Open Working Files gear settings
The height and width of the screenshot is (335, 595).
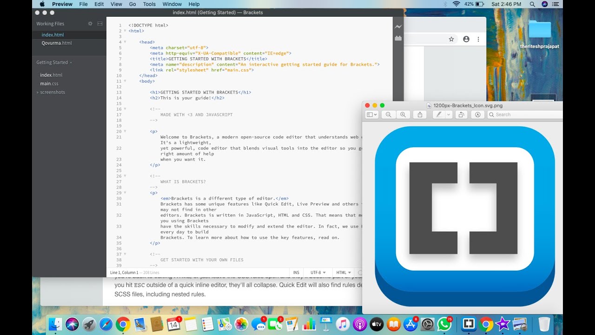[90, 24]
